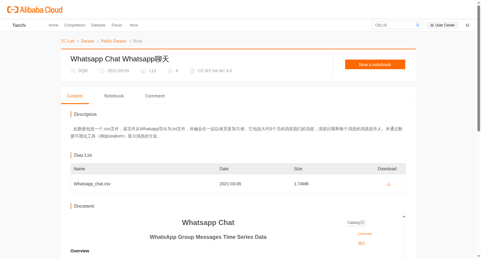Screen dimensions: 481x259
Task: Open the Home menu item
Action: [54, 25]
